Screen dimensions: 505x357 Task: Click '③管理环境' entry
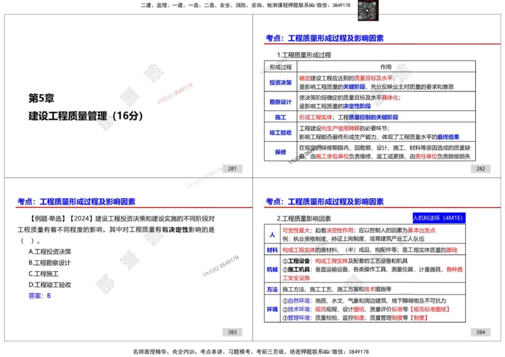point(296,318)
